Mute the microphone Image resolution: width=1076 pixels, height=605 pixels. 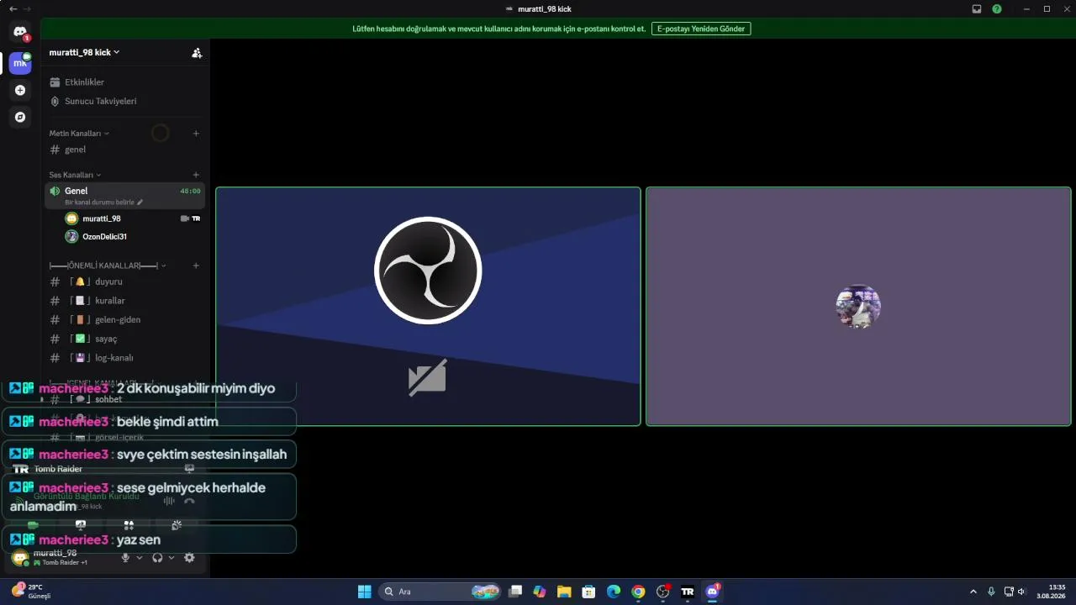(125, 557)
